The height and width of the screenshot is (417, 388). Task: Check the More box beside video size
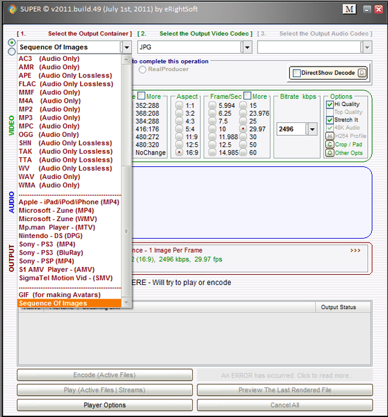[x=141, y=96]
